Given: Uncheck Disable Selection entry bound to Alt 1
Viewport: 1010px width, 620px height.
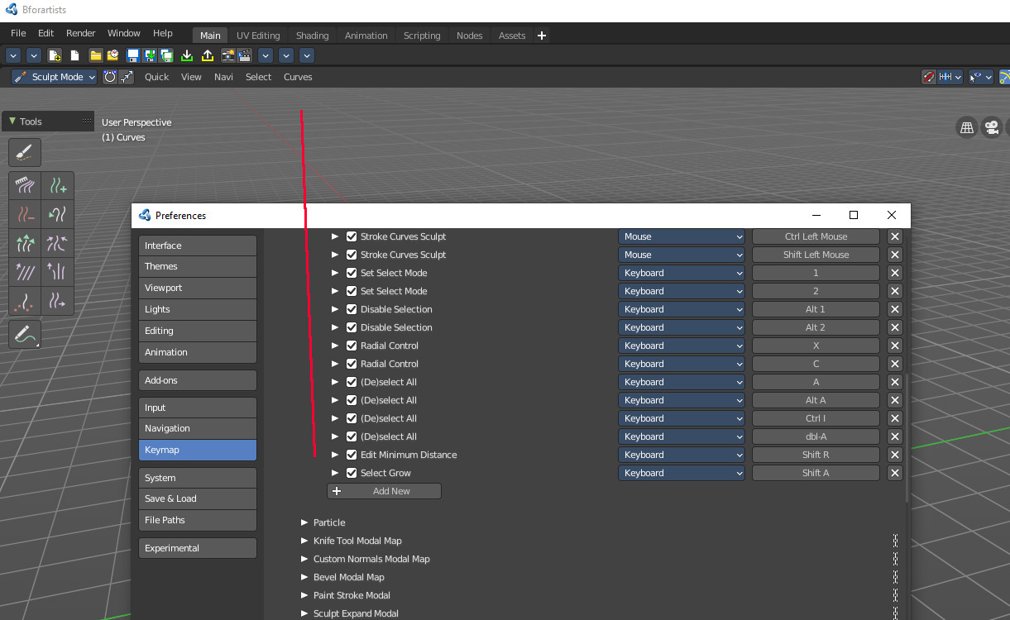Looking at the screenshot, I should pos(352,309).
